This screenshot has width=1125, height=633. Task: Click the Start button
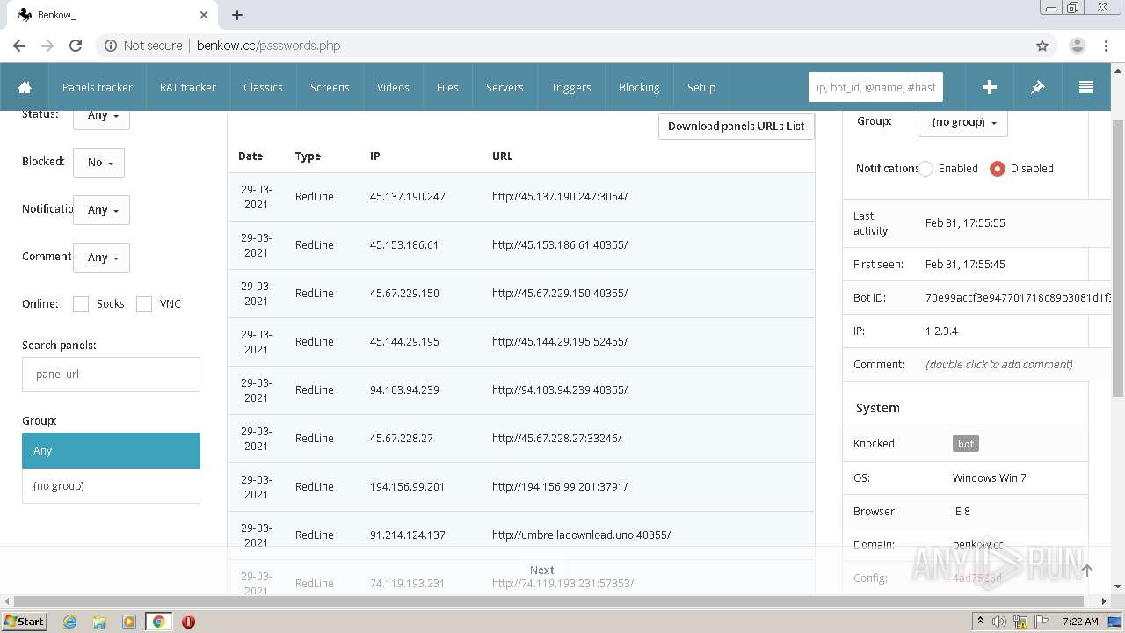[24, 622]
